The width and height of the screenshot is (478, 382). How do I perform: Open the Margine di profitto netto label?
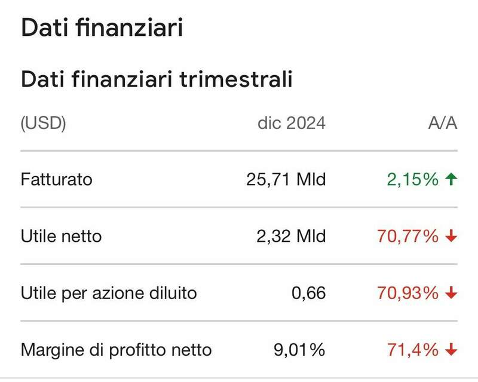(x=117, y=350)
